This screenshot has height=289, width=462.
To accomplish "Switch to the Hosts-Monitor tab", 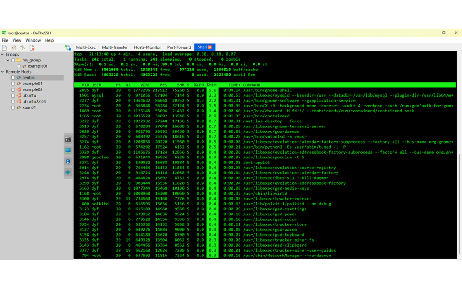I will click(x=147, y=47).
